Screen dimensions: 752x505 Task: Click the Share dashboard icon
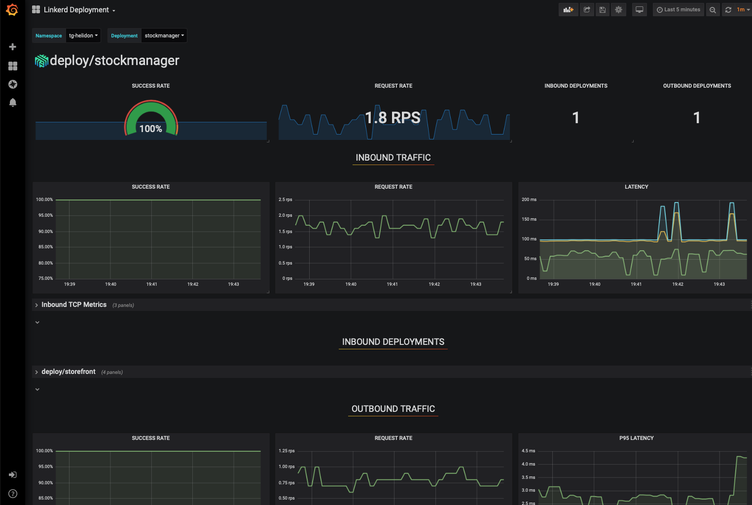[587, 10]
